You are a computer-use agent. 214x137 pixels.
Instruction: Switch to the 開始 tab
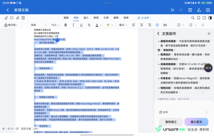pyautogui.click(x=76, y=18)
